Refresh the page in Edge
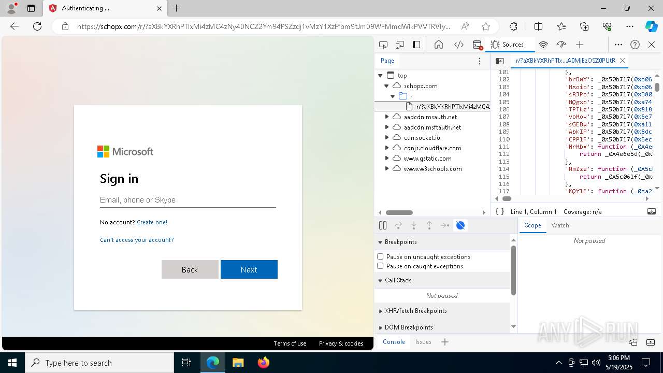Viewport: 663px width, 373px height. tap(37, 26)
